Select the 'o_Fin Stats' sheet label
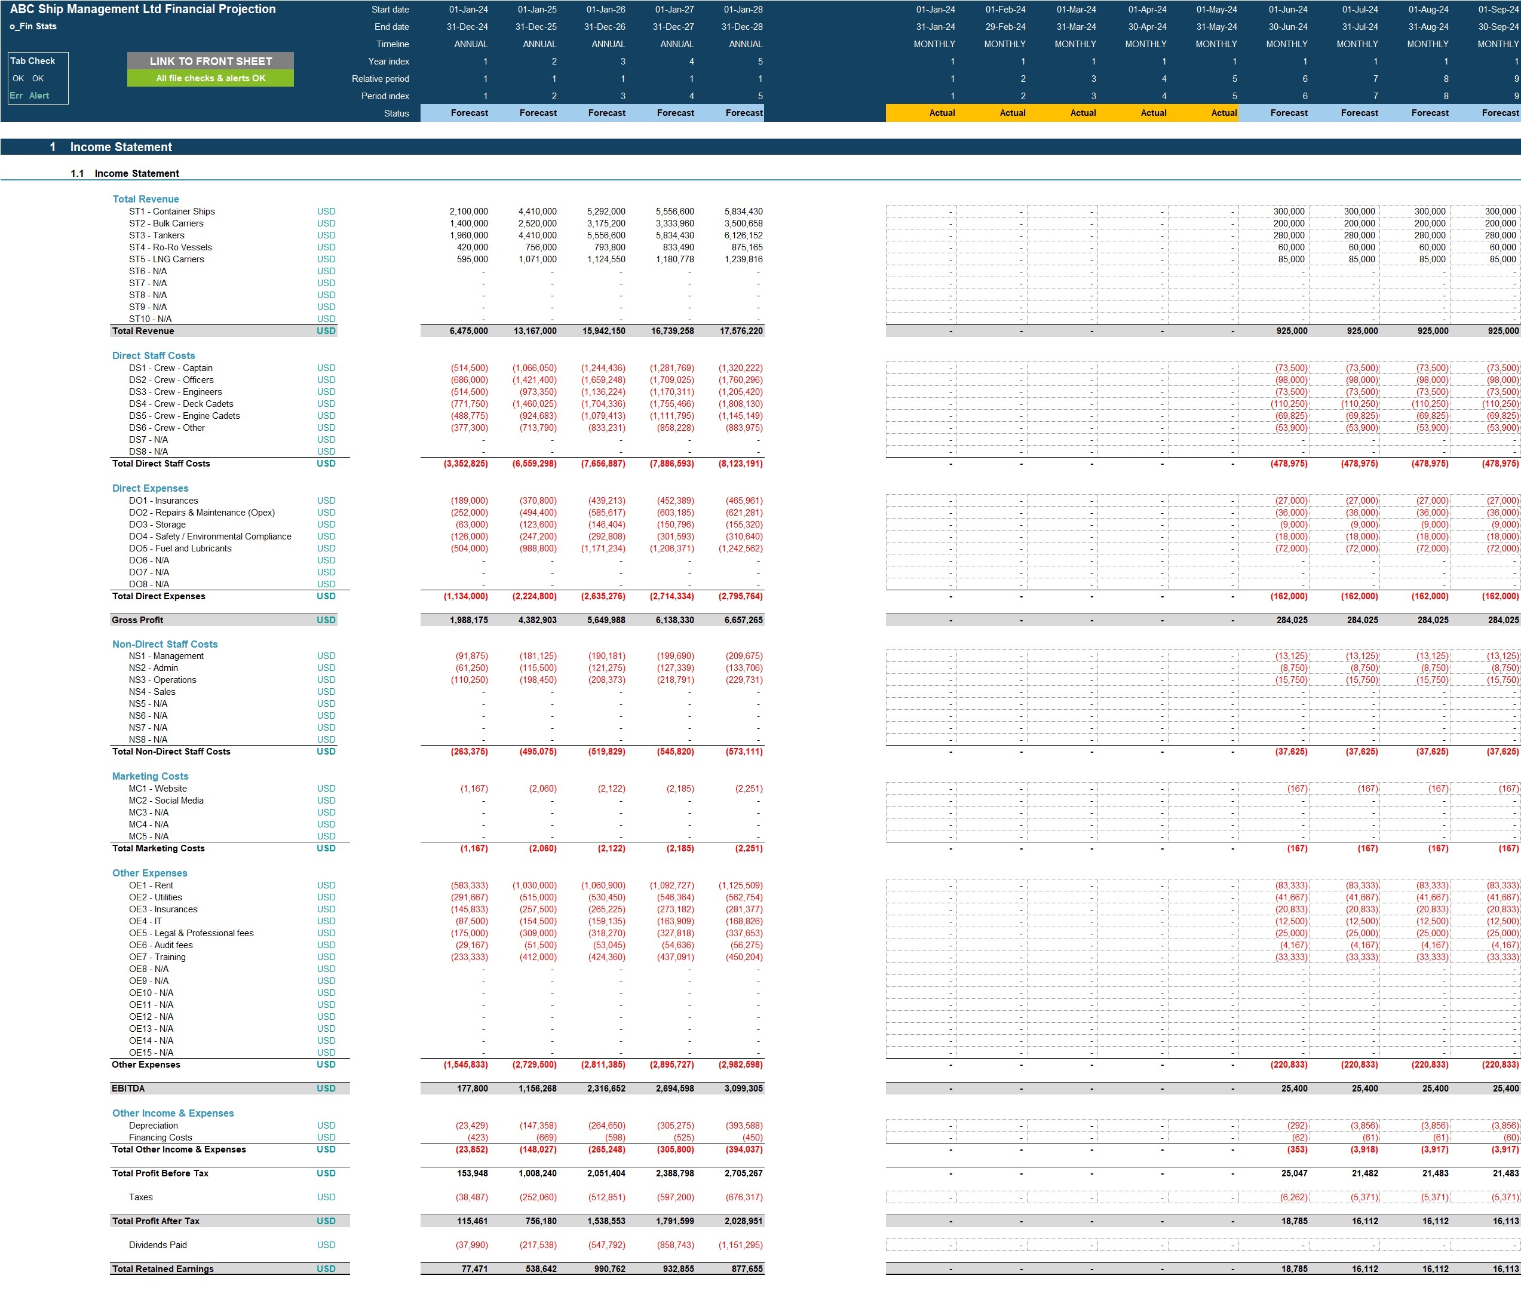1521x1306 pixels. (x=33, y=26)
